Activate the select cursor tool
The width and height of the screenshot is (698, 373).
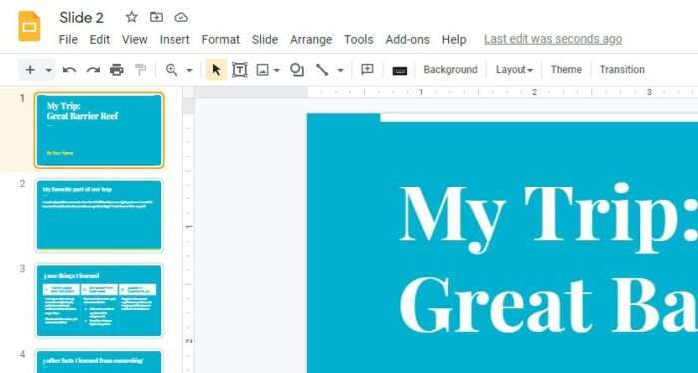[x=216, y=70]
